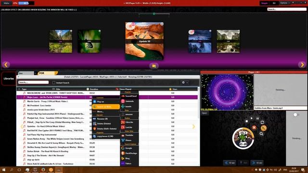Go to previous library page arrow
The image size is (308, 173).
pos(22,126)
